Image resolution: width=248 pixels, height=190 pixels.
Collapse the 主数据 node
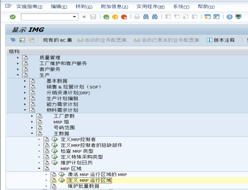pyautogui.click(x=32, y=133)
